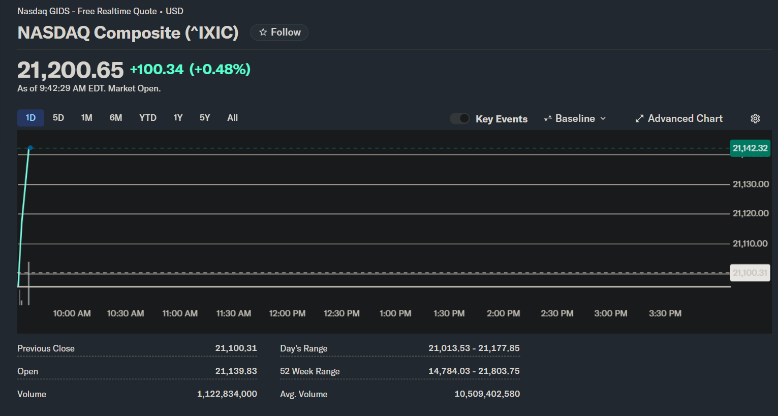
Task: Click the Baseline chart type icon
Action: (x=548, y=118)
